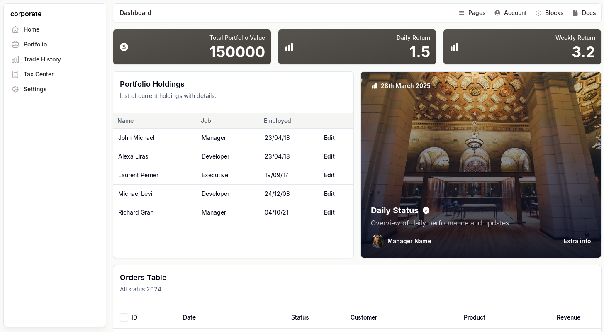Click the verified badge beside Daily Status
Image resolution: width=604 pixels, height=332 pixels.
[426, 210]
